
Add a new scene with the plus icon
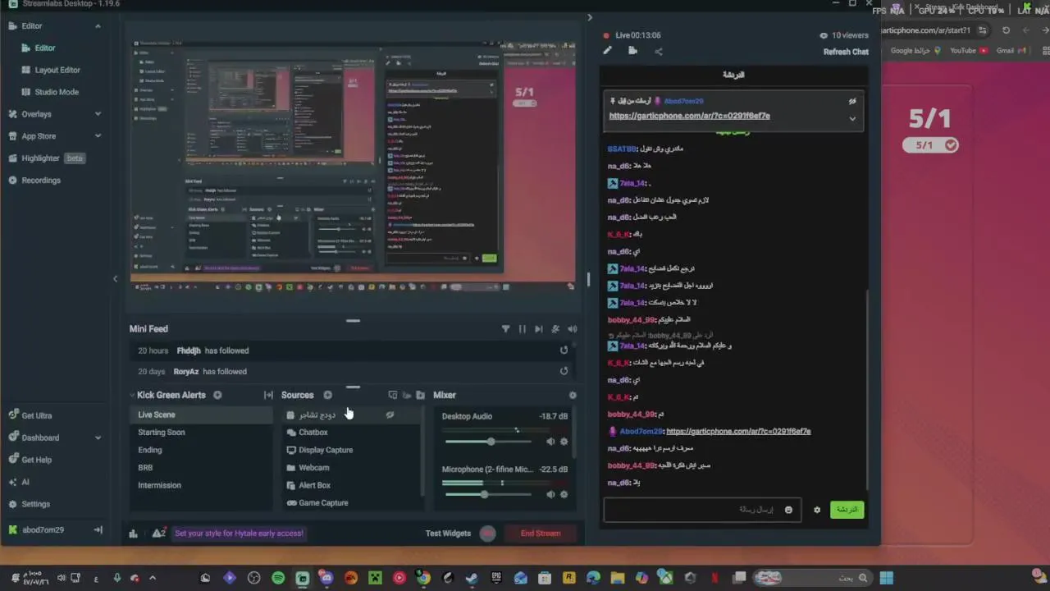pyautogui.click(x=217, y=395)
